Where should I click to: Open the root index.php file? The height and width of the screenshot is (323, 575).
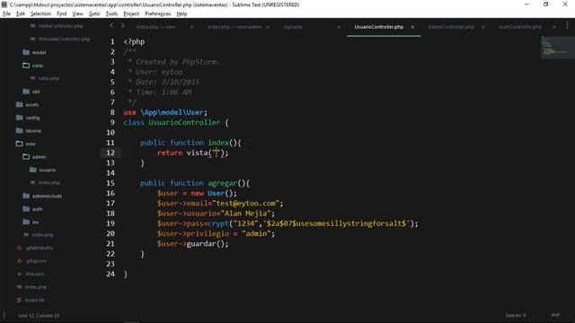pyautogui.click(x=36, y=287)
